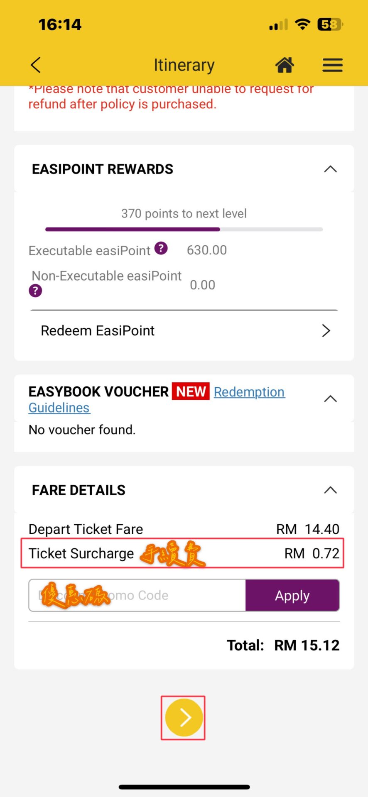
Task: Open Redeem EasiPoint option
Action: click(x=98, y=331)
